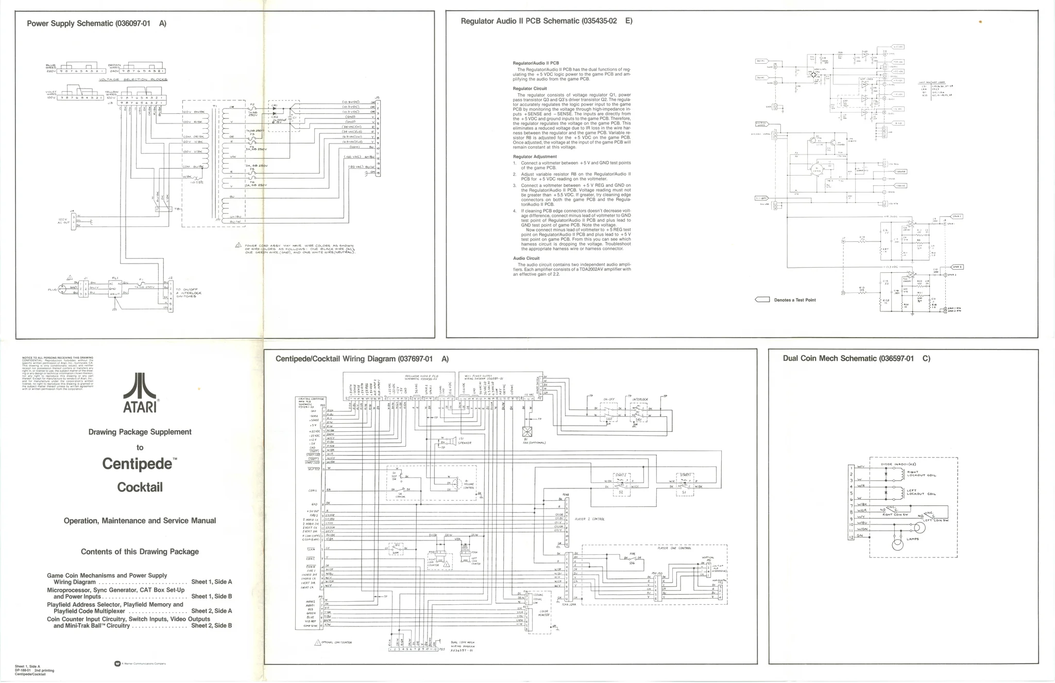Viewport: 1055px width, 683px height.
Task: Click the "120 V AC OUT" label
Action: click(63, 221)
